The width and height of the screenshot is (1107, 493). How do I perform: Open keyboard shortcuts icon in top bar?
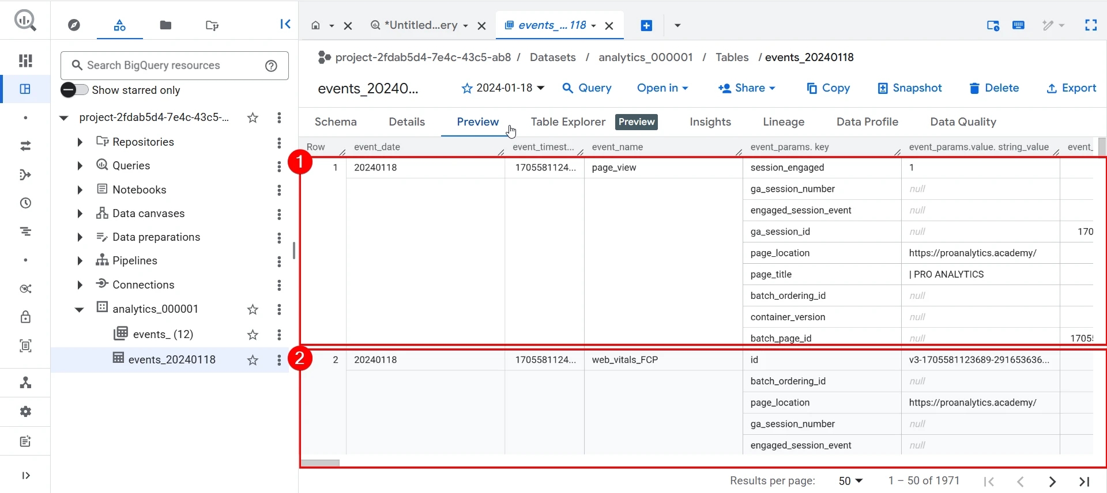click(x=1019, y=25)
